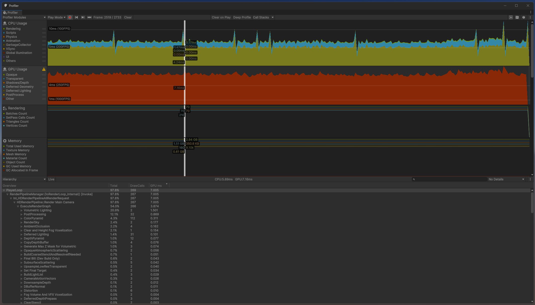Open the Profiler window options menu
Image resolution: width=535 pixels, height=305 pixels.
coord(530,17)
